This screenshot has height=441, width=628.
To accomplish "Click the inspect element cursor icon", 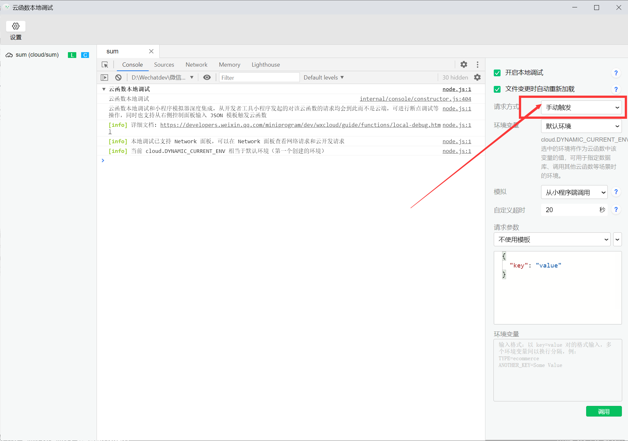I will 106,65.
